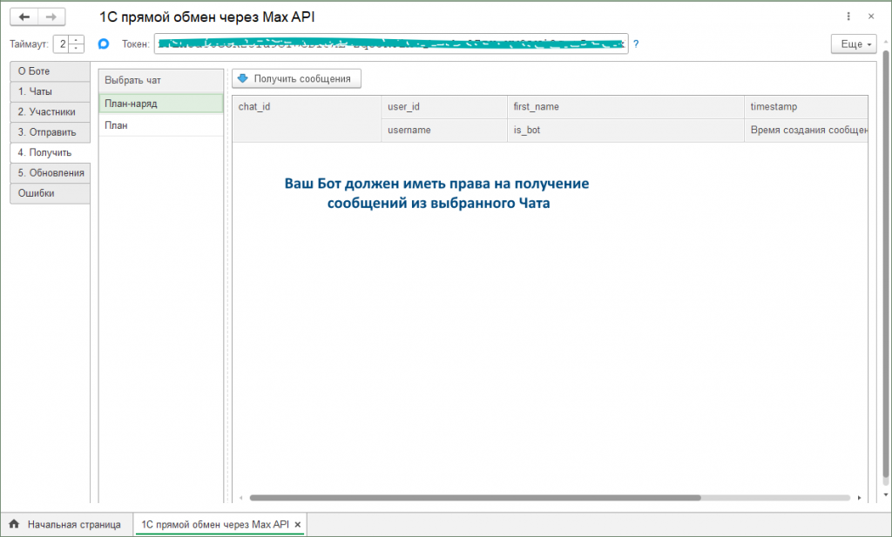The height and width of the screenshot is (537, 892).
Task: Close the 1С прямой обмен tab
Action: click(298, 525)
